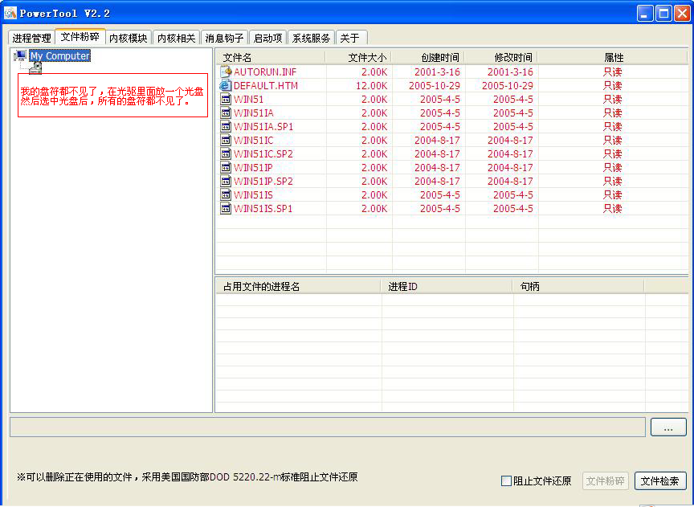Screen dimensions: 694x507
Task: Click the icon next to WIN51IC.SP2
Action: pyautogui.click(x=226, y=154)
